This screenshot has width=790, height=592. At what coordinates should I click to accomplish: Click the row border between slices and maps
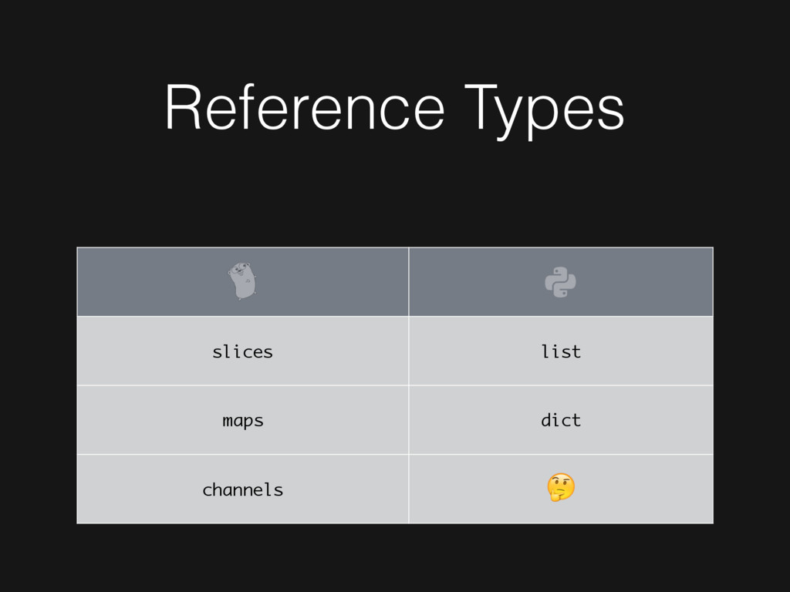pos(242,385)
